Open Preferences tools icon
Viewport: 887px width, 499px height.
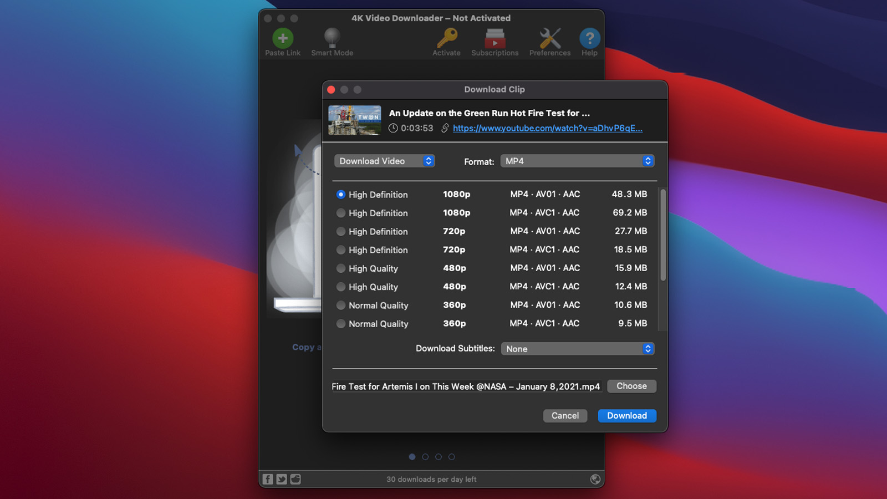coord(550,38)
